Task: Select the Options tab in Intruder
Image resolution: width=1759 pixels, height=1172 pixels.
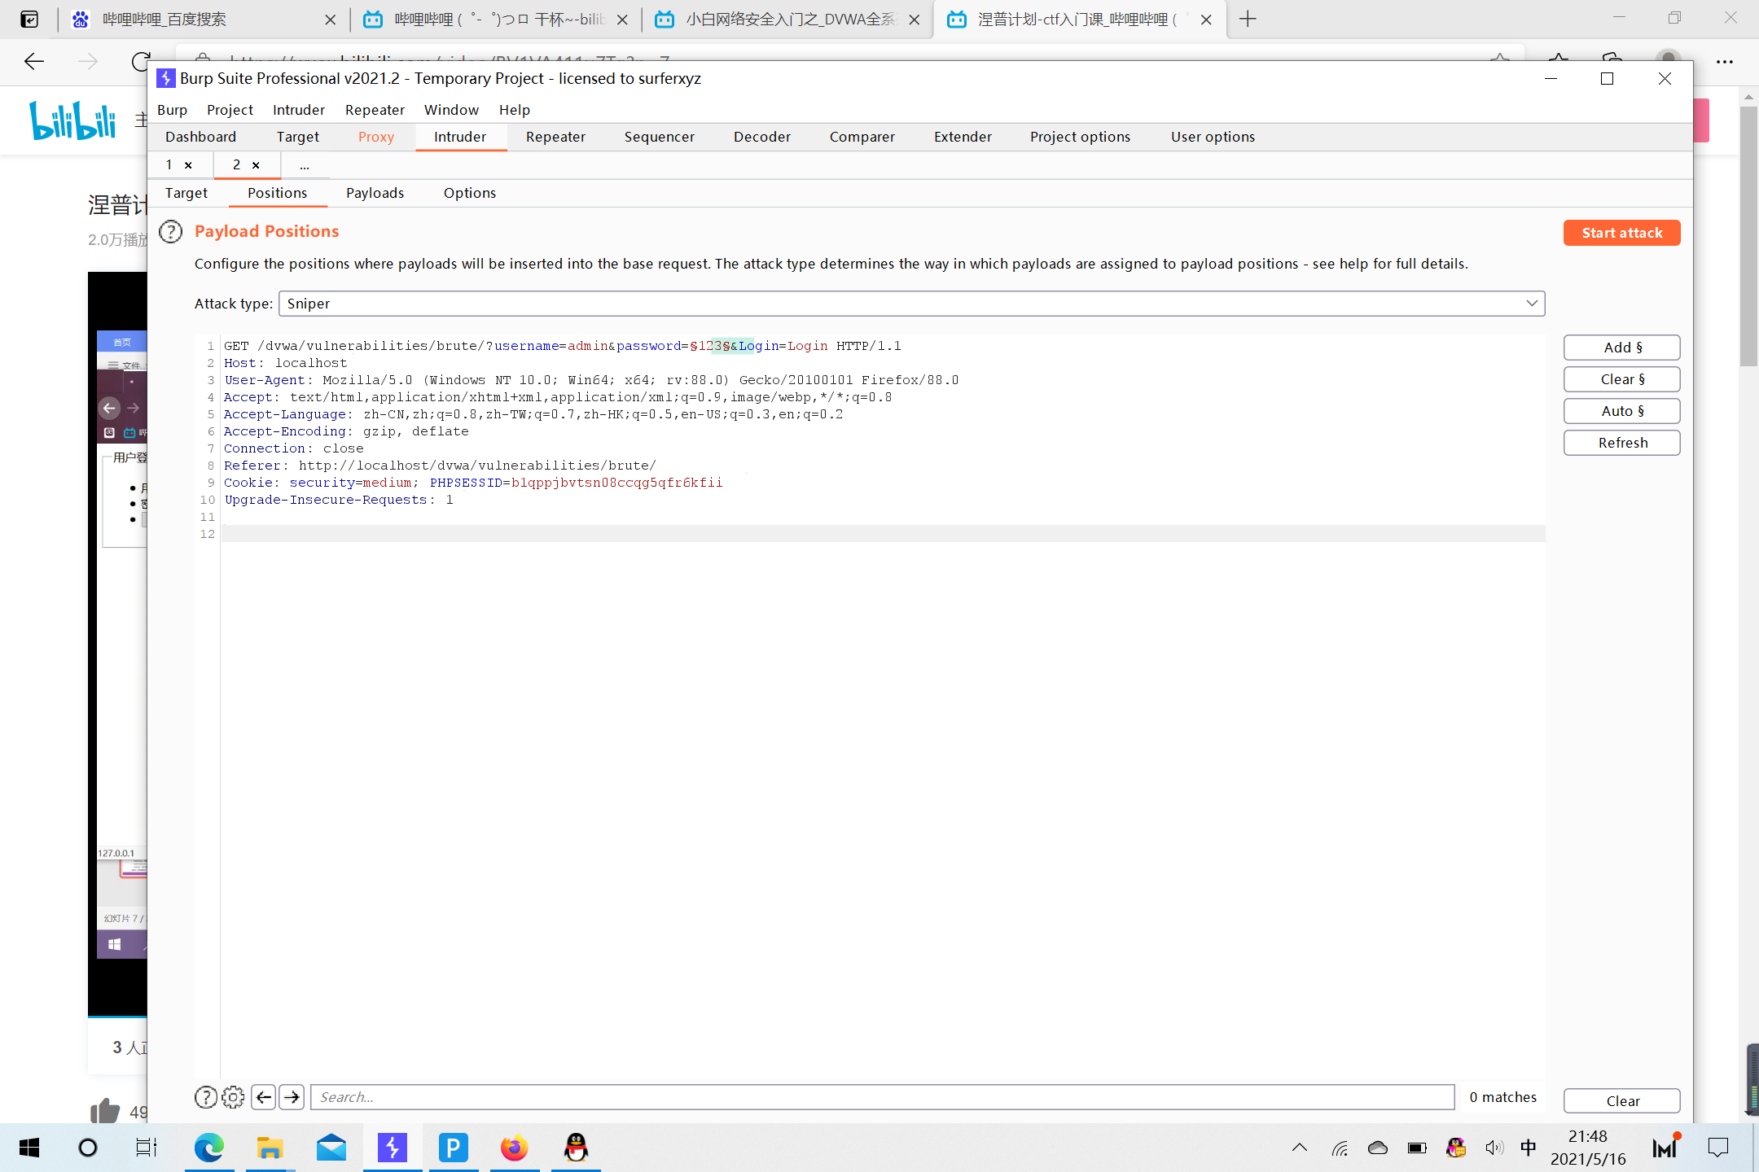Action: tap(470, 192)
